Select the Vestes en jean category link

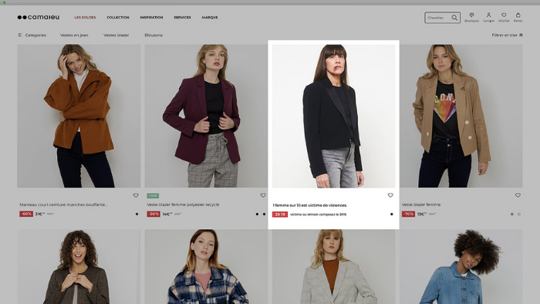click(x=74, y=35)
